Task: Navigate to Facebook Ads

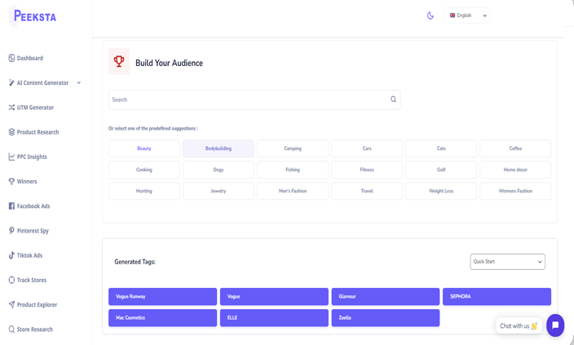Action: click(x=33, y=206)
